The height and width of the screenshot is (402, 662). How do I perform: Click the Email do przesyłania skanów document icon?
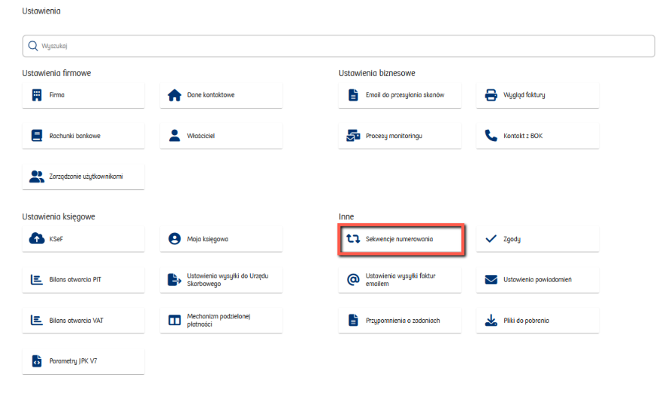354,95
